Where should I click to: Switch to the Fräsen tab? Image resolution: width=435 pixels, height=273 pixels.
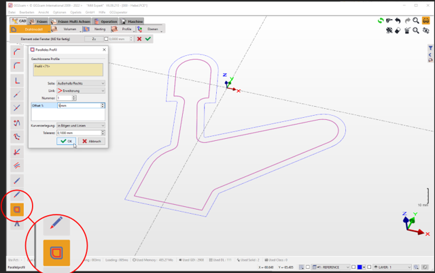click(37, 21)
